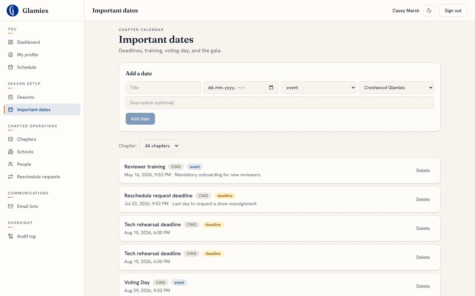Click the Voting Day title

coord(137,283)
